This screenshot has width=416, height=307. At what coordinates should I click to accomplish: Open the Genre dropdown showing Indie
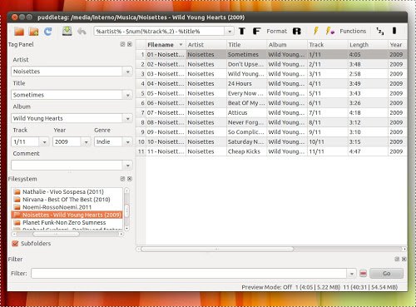127,142
